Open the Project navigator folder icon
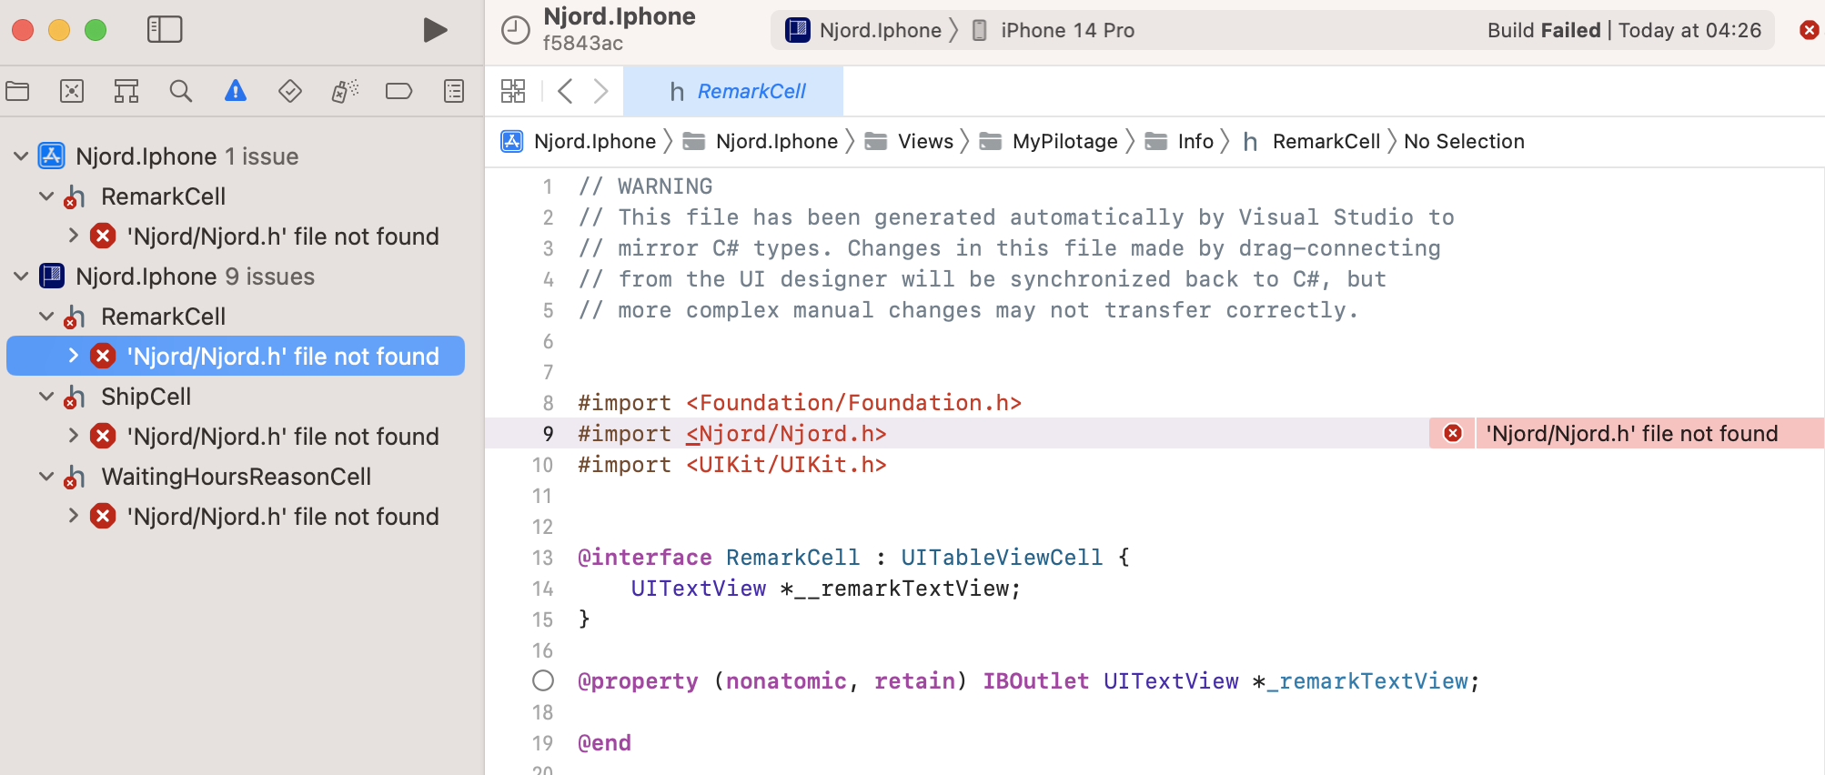 [17, 91]
